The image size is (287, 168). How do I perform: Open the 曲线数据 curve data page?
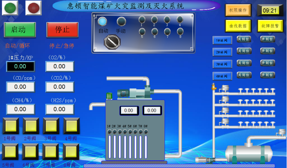238,25
